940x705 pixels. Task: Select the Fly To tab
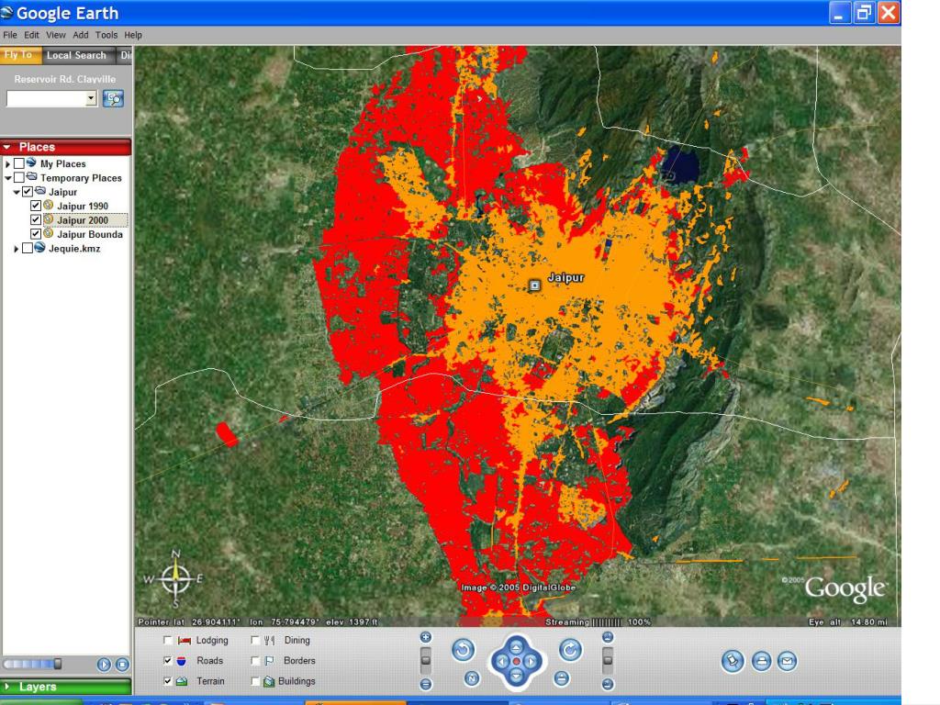(x=20, y=54)
